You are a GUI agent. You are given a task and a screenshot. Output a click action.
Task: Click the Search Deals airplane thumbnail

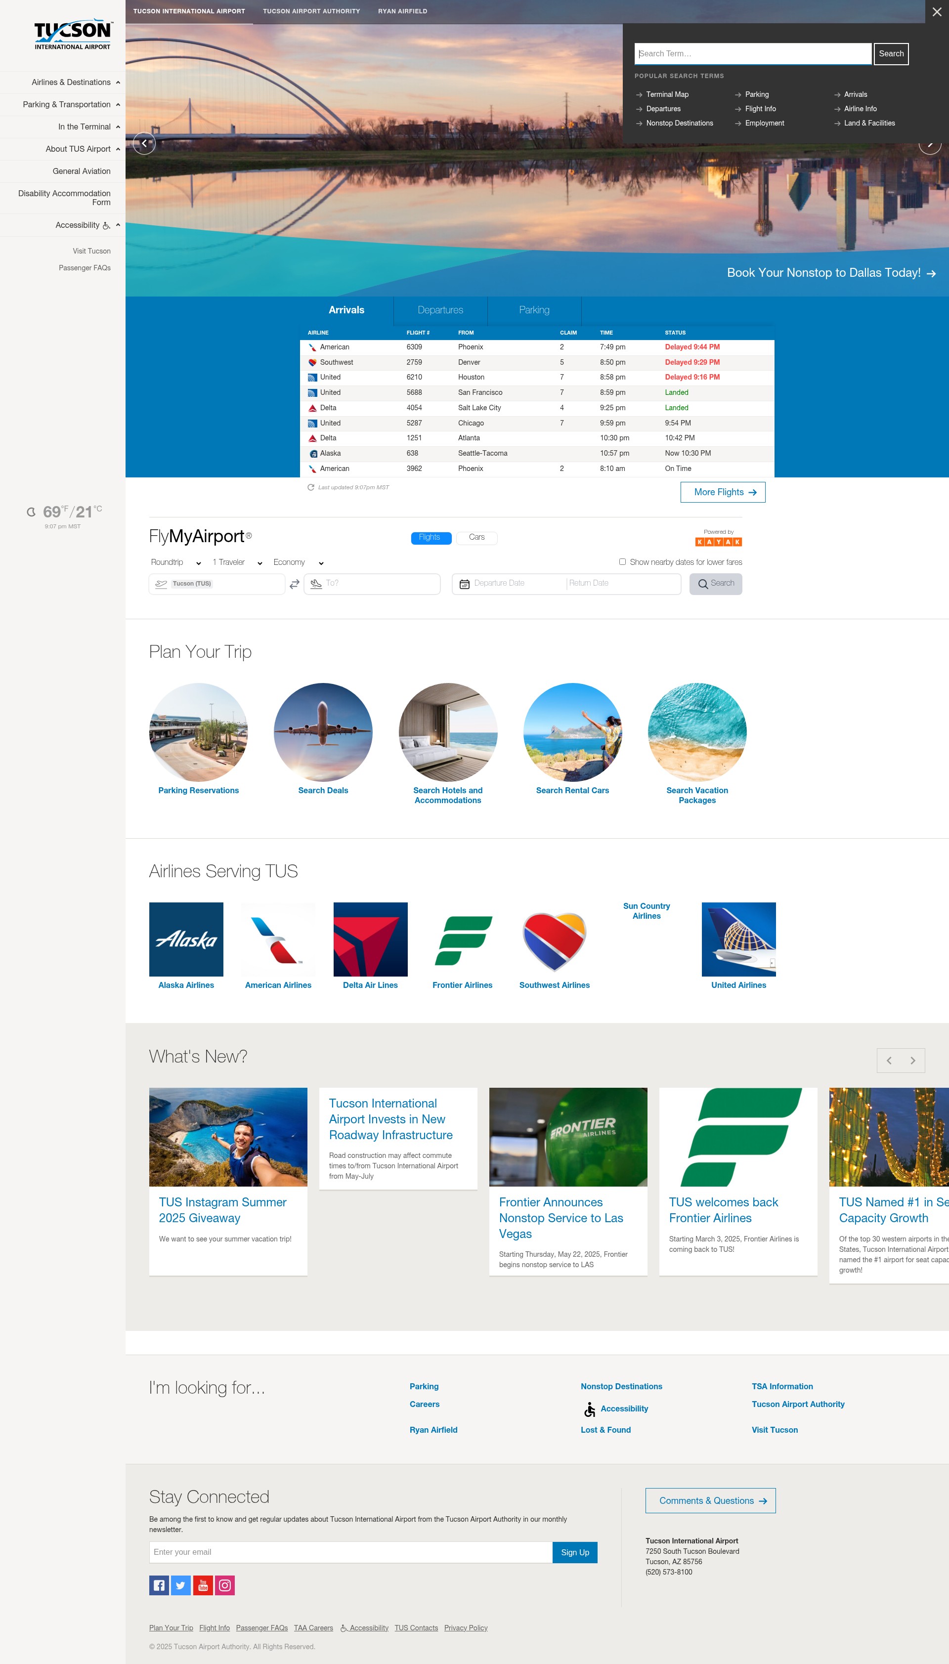(323, 732)
